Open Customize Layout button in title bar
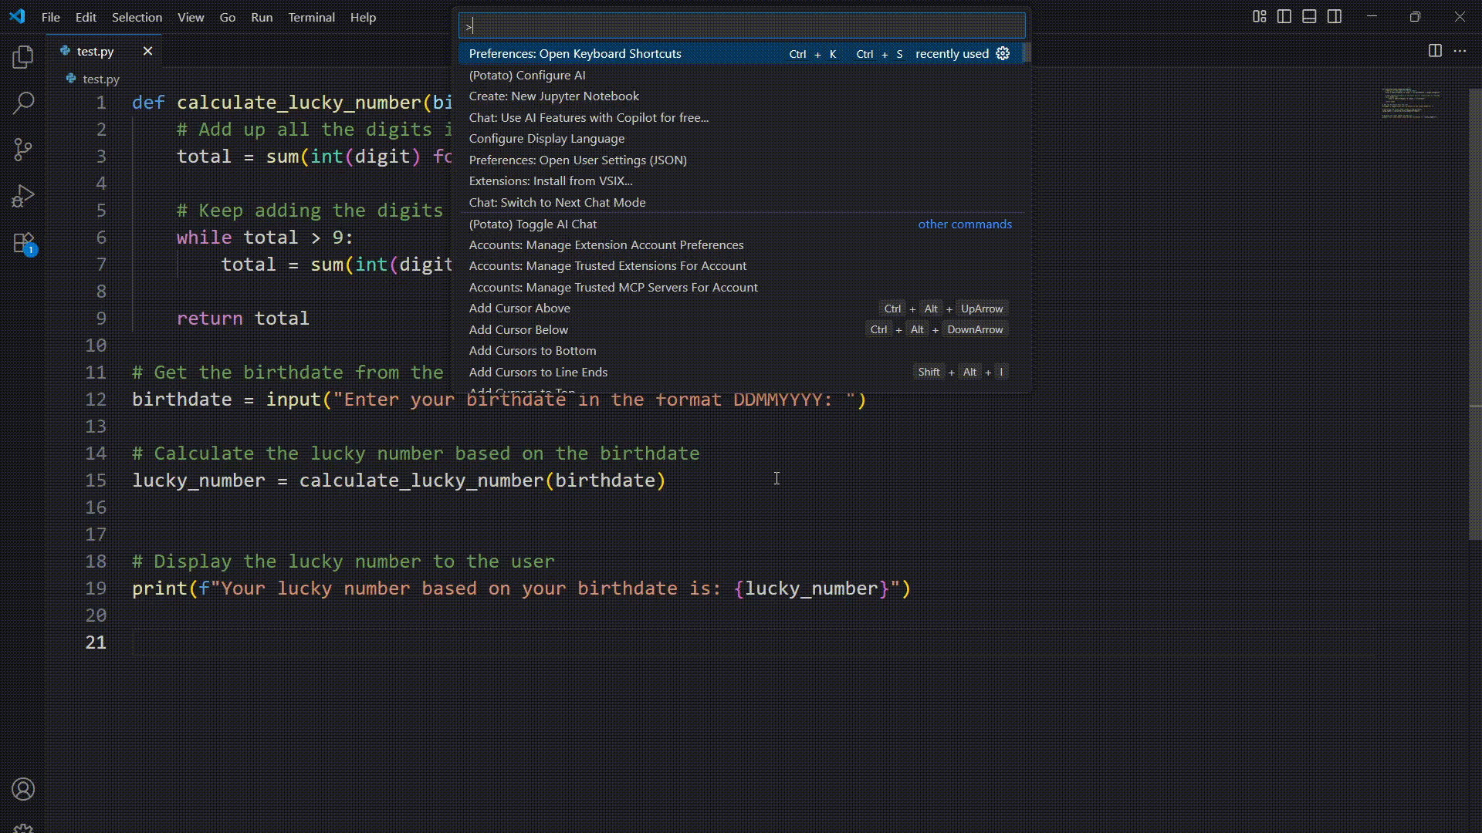Screen dimensions: 1482x833 coord(1259,16)
